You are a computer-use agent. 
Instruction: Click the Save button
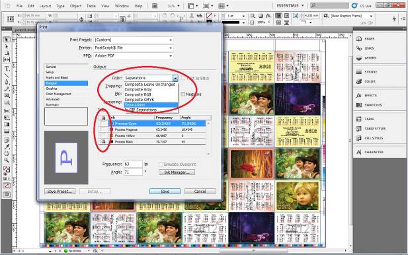tap(165, 192)
